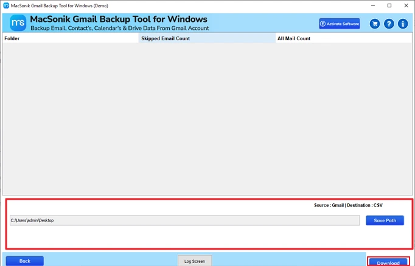Go to previous step with Back button
The width and height of the screenshot is (415, 266).
[25, 261]
